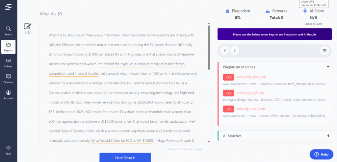Open the www.tipranks.com match link
This screenshot has height=162, width=337.
[251, 109]
